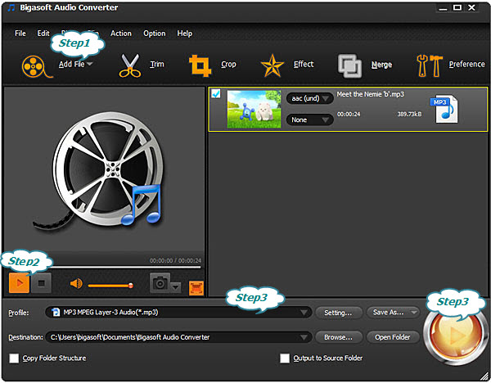Click the Crop label
The width and height of the screenshot is (491, 383).
228,64
